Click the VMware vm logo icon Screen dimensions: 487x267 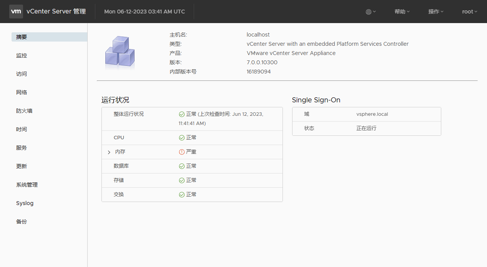coord(16,12)
